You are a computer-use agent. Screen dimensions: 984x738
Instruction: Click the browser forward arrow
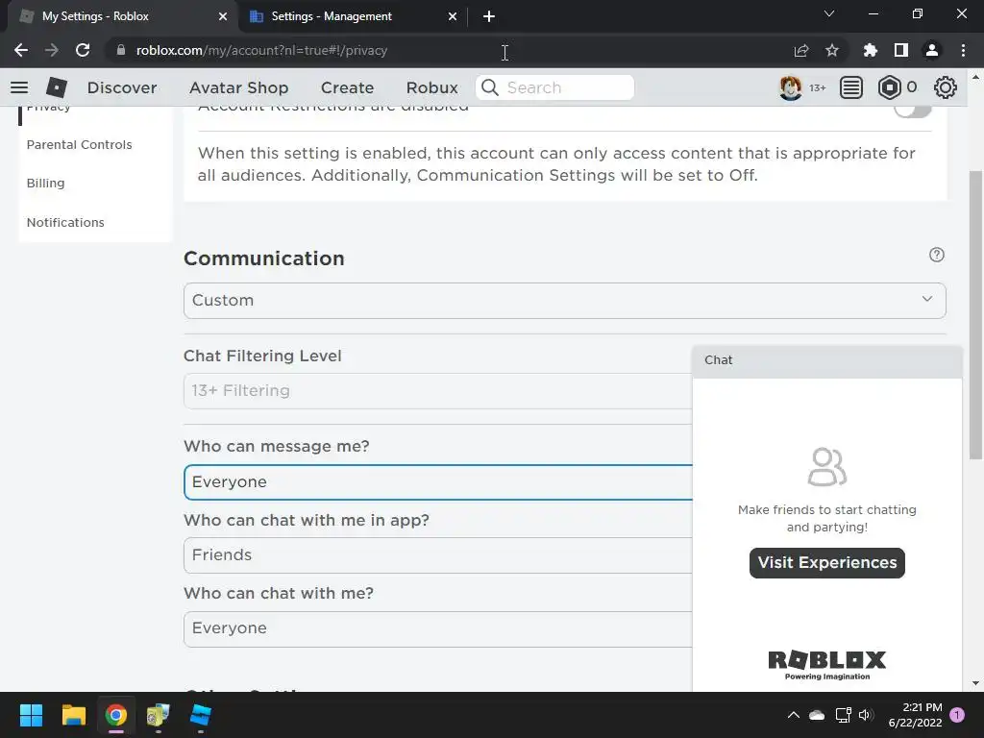pos(52,50)
